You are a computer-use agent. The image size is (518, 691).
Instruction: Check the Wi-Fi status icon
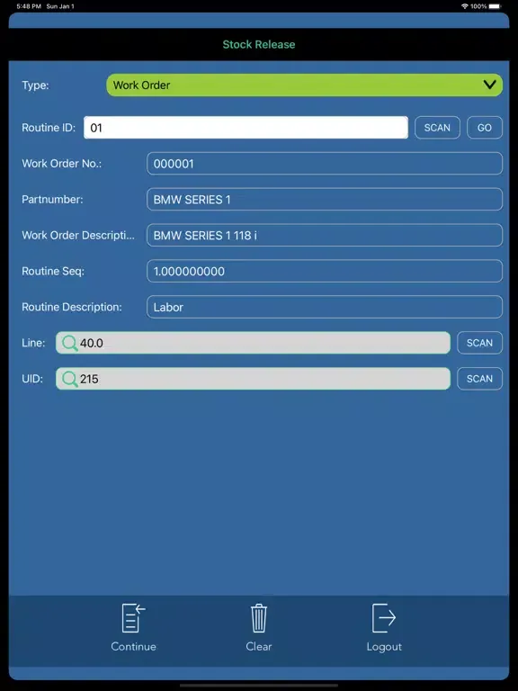[x=464, y=6]
